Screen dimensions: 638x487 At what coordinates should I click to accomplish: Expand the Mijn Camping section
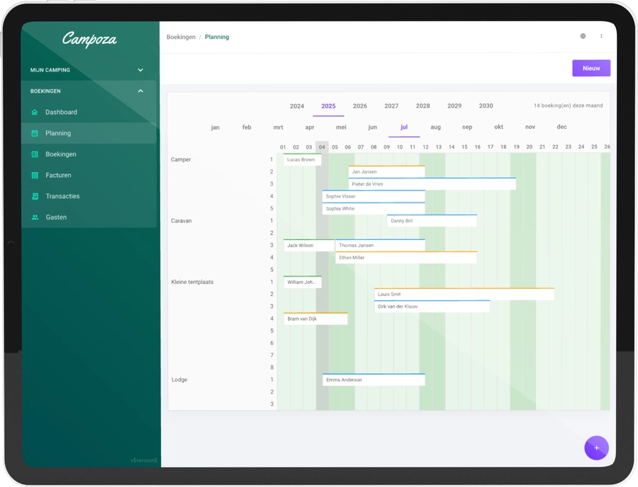click(140, 70)
